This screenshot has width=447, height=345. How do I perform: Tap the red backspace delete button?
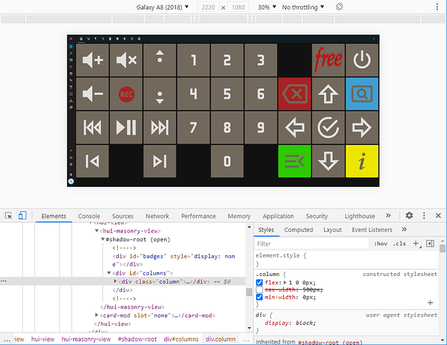295,94
